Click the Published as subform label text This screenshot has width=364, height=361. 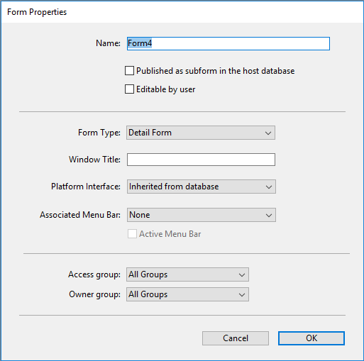pos(216,71)
